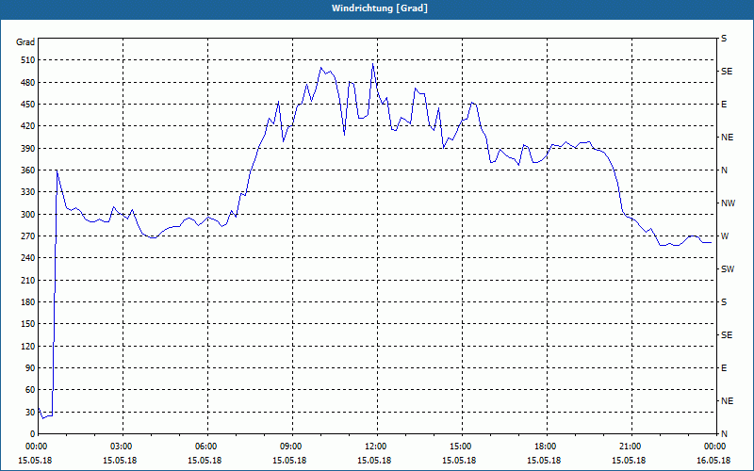Select the 18:00 time axis label
Image resolution: width=754 pixels, height=471 pixels.
pyautogui.click(x=547, y=447)
